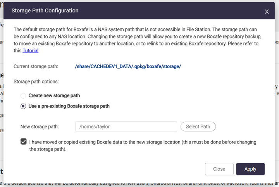Click the "Current storage path:" label

[36, 66]
